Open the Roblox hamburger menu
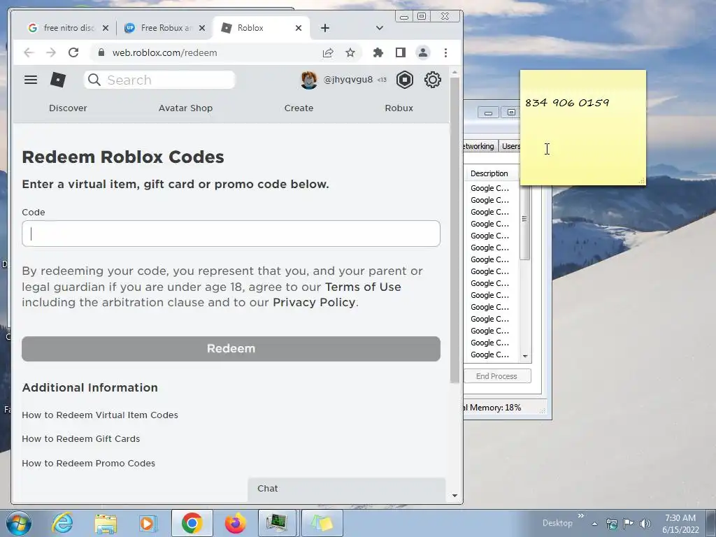 click(31, 80)
